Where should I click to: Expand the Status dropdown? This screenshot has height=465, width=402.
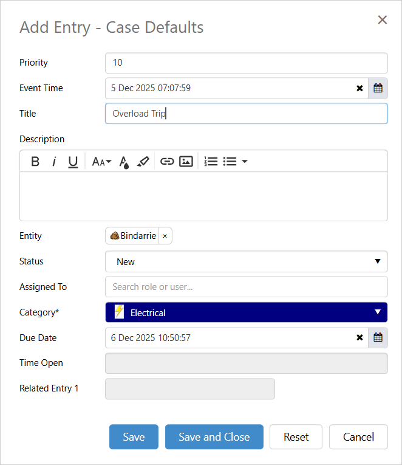(x=246, y=261)
